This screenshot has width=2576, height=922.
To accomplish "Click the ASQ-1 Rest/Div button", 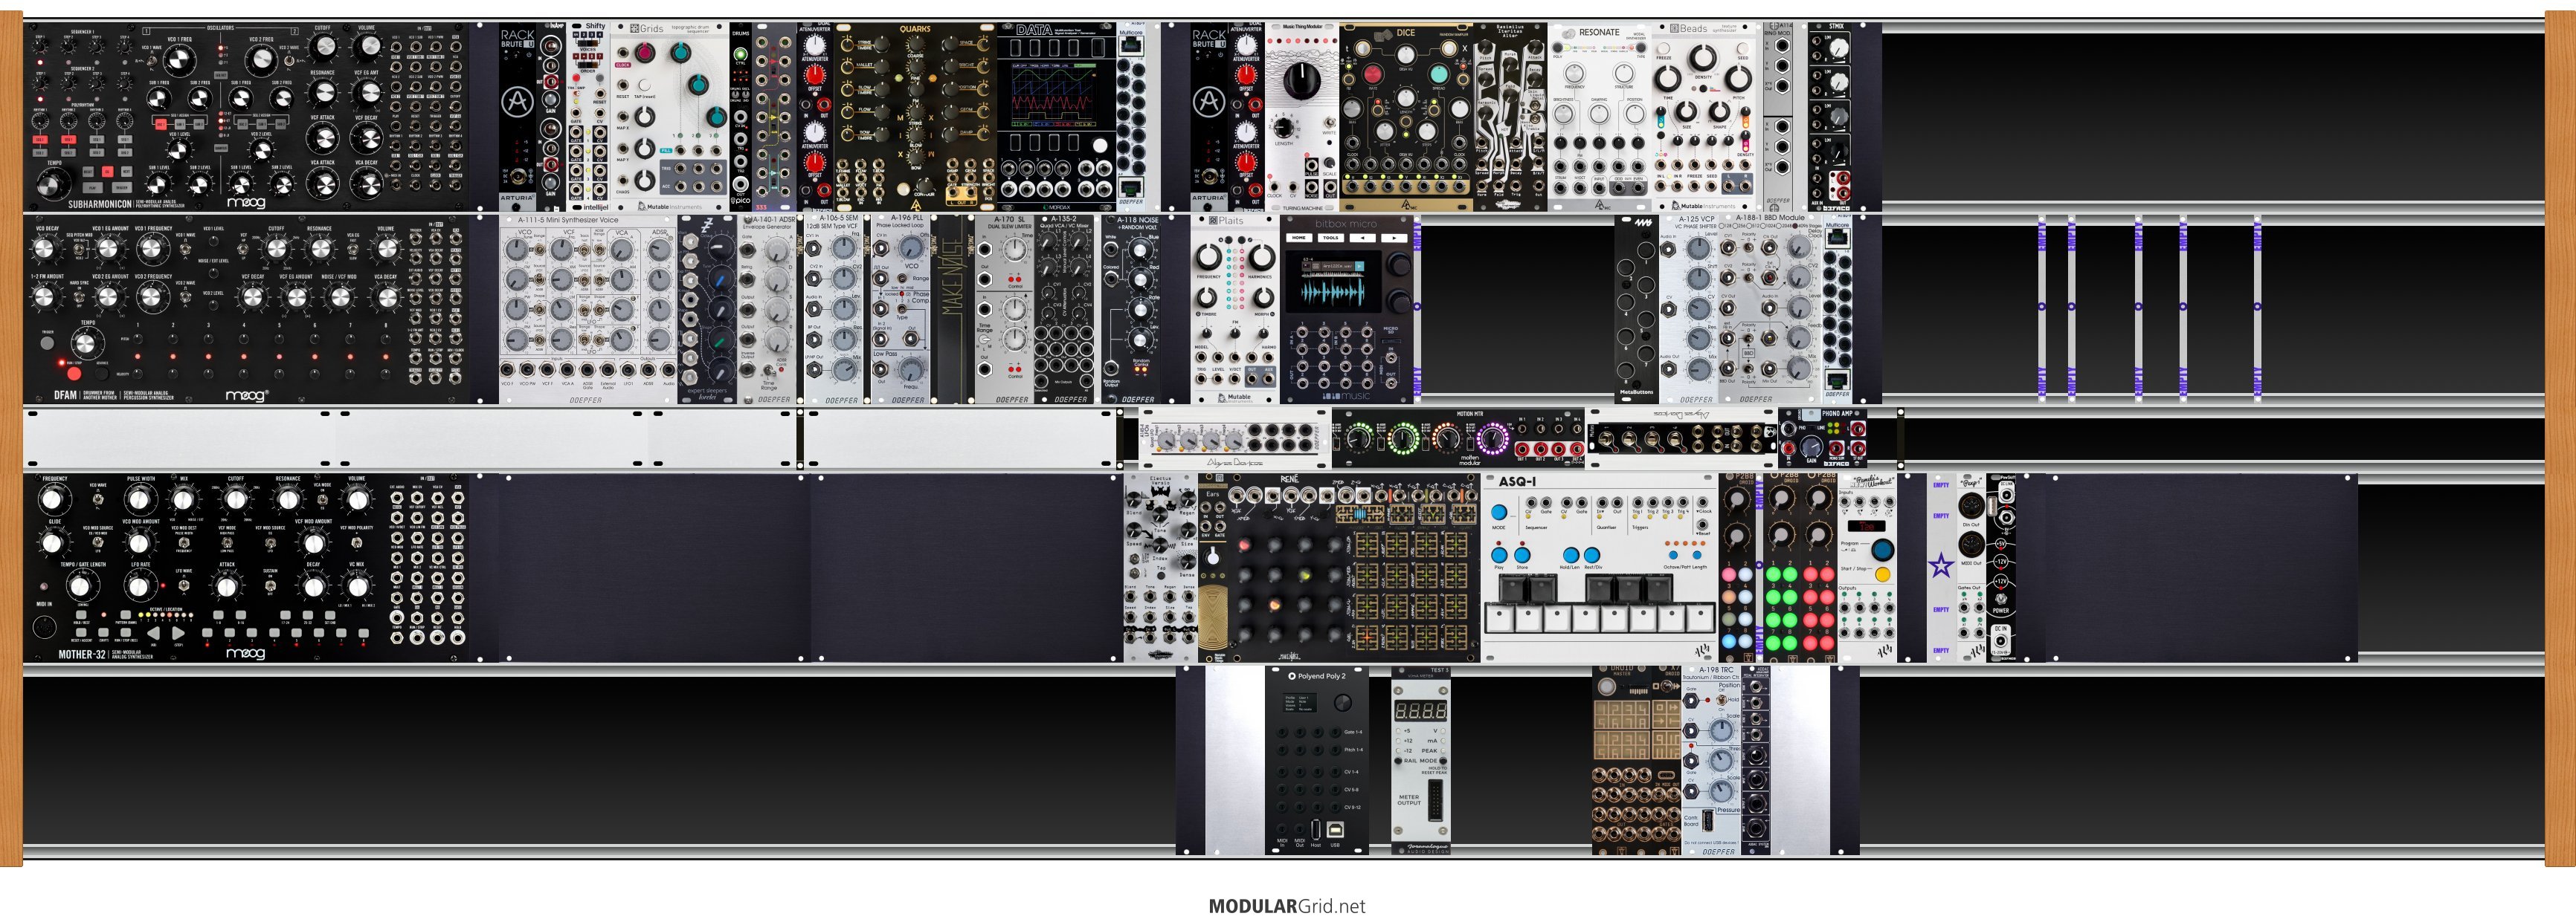I will point(1592,554).
